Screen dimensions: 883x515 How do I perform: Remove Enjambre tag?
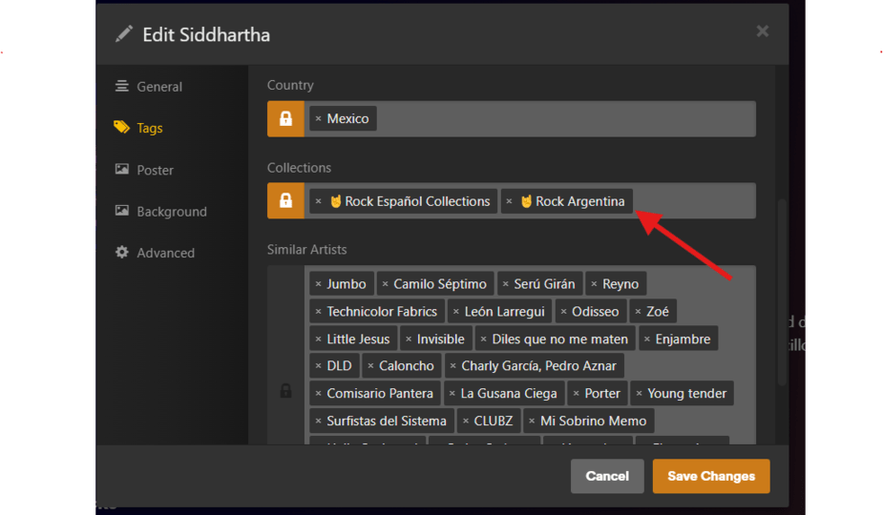(647, 340)
